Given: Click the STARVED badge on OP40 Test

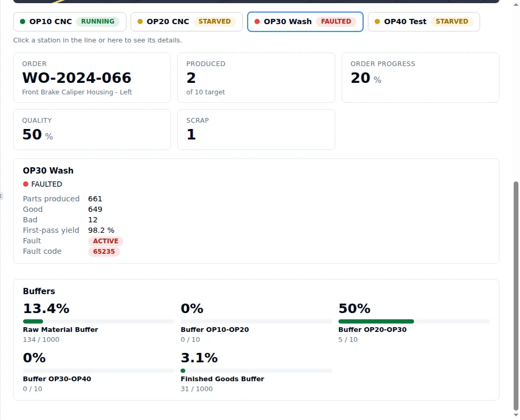Looking at the screenshot, I should point(452,21).
